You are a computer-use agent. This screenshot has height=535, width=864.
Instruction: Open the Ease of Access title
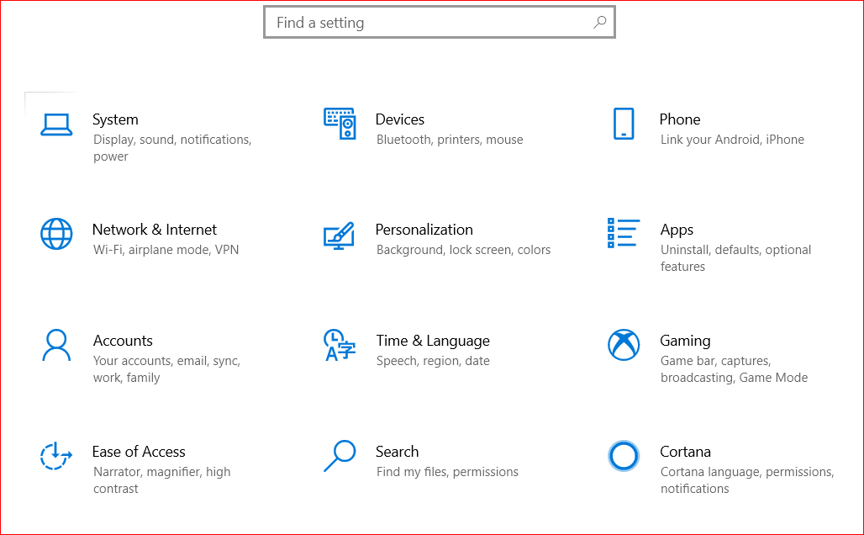(x=139, y=452)
